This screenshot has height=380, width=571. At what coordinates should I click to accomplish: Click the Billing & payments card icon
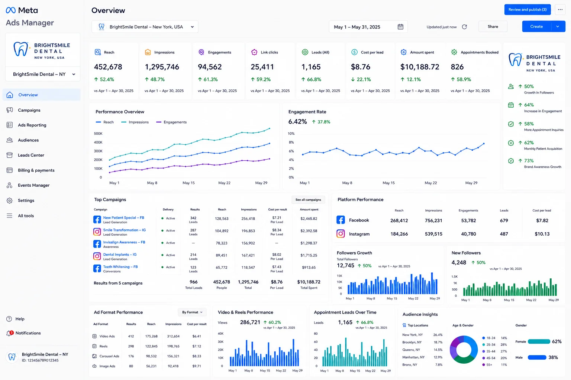click(x=10, y=170)
